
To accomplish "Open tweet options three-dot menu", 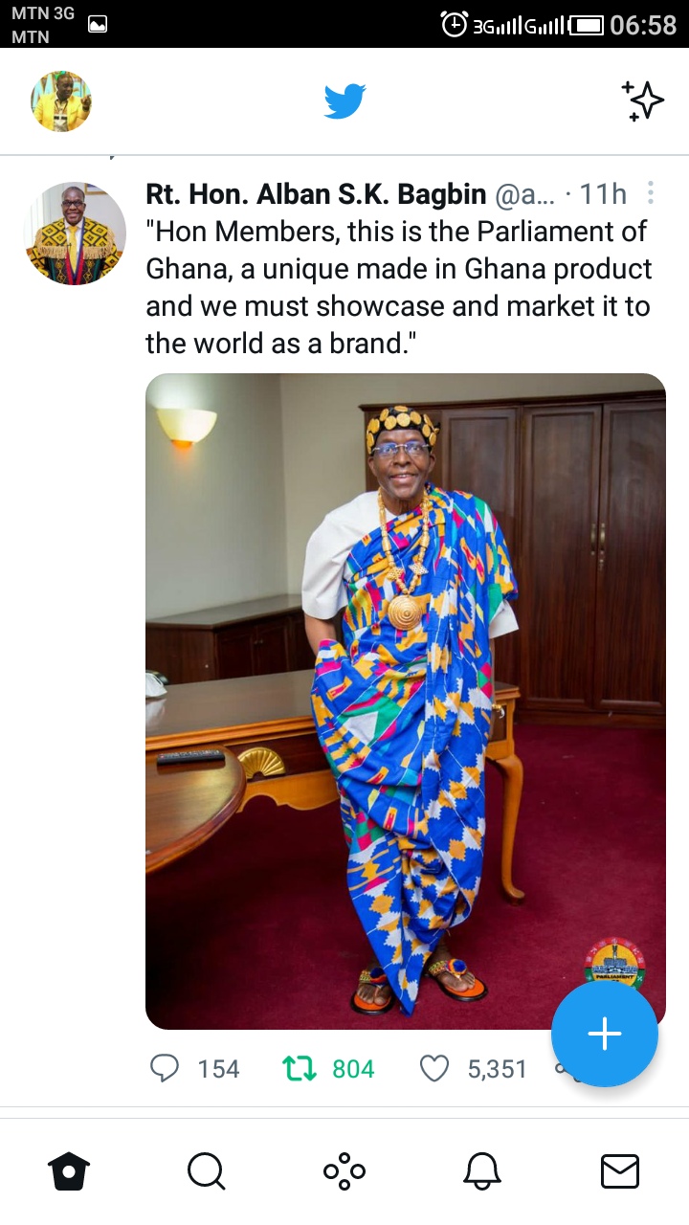I will tap(651, 193).
